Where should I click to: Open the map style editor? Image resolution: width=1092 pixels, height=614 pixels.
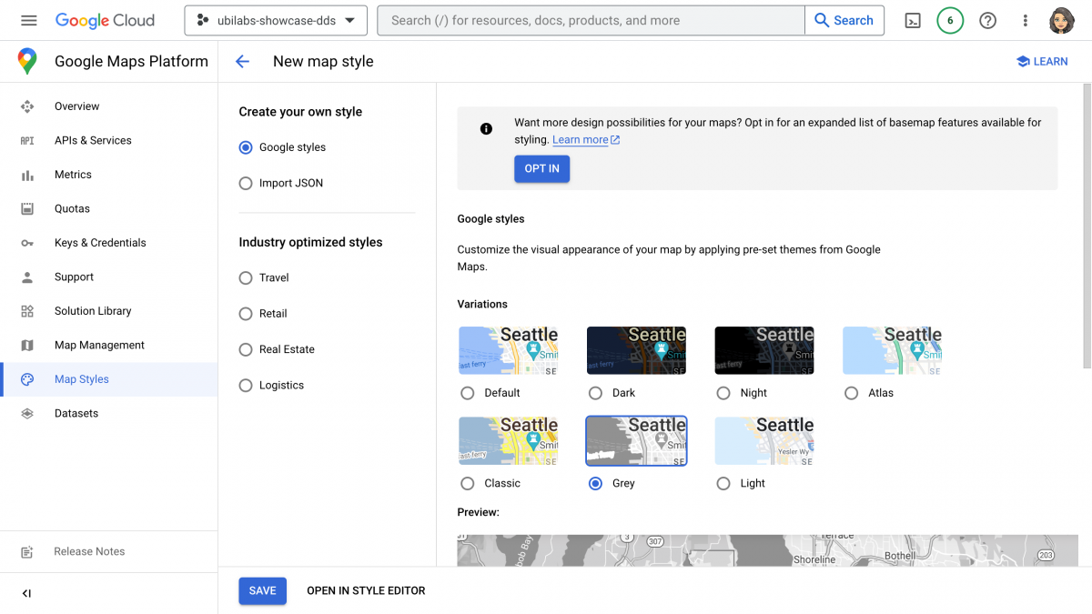(x=365, y=590)
